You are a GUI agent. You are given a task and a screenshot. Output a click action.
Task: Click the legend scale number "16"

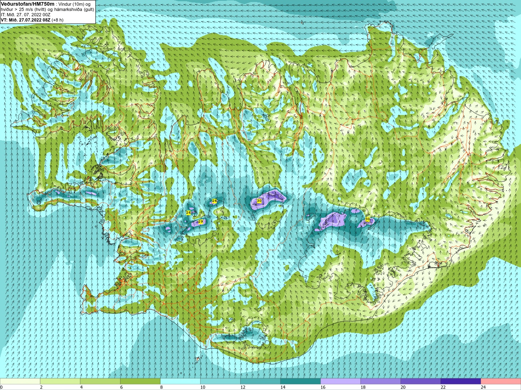[323, 387]
